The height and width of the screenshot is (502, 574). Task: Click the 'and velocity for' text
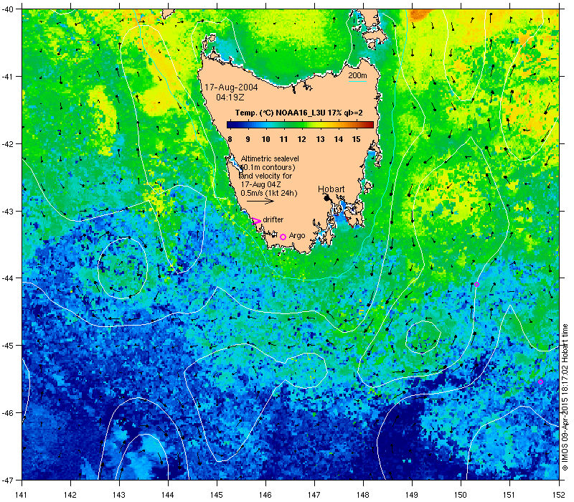coord(266,176)
